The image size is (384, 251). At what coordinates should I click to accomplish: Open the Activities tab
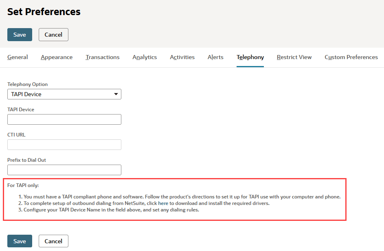click(182, 57)
